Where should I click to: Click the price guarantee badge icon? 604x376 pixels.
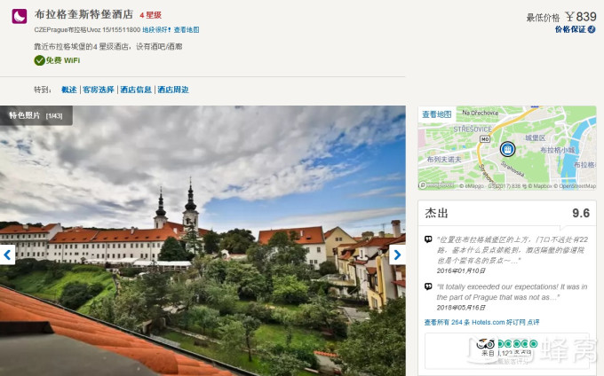(x=592, y=29)
